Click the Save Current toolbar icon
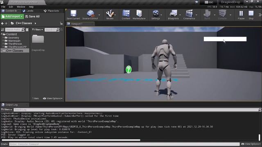The image size is (262, 147). pos(73,15)
